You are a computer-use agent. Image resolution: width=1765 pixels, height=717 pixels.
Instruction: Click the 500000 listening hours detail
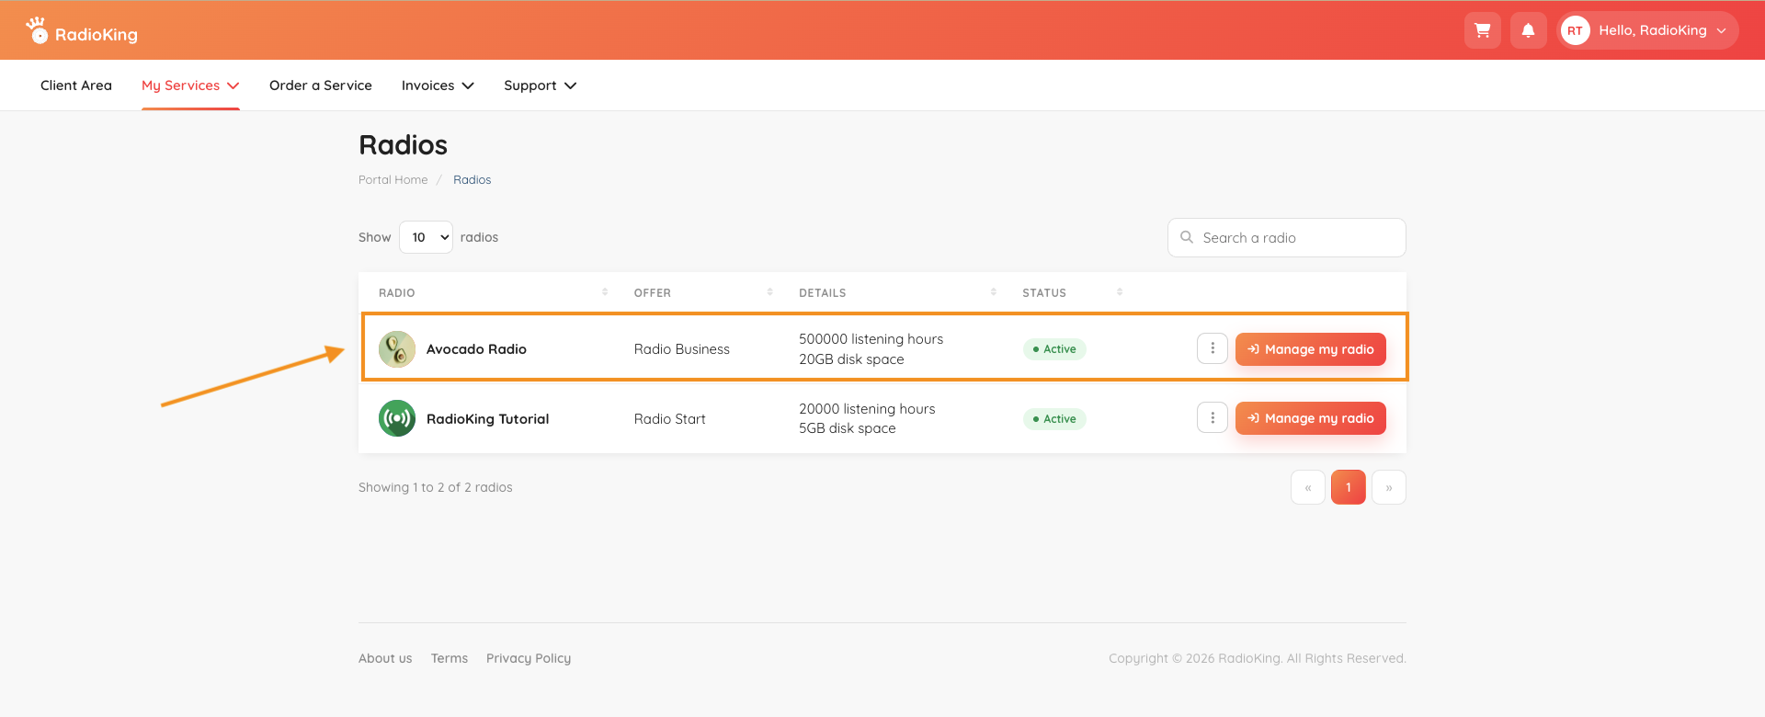point(871,339)
